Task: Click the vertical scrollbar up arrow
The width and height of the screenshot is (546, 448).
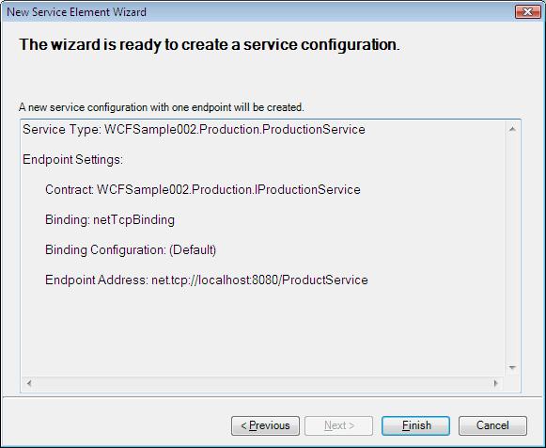Action: pos(512,129)
